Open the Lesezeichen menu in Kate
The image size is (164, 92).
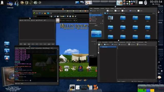122,42
